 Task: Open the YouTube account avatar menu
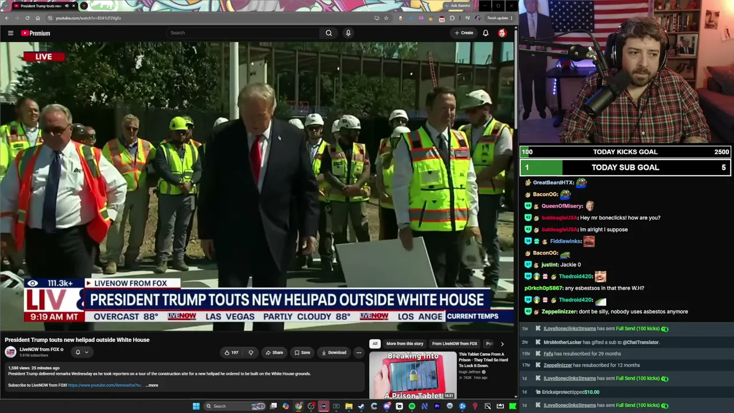click(x=502, y=33)
